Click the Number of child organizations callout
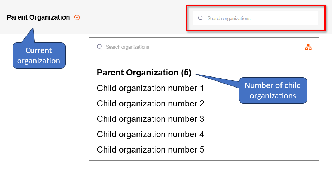This screenshot has height=169, width=332. pyautogui.click(x=273, y=90)
